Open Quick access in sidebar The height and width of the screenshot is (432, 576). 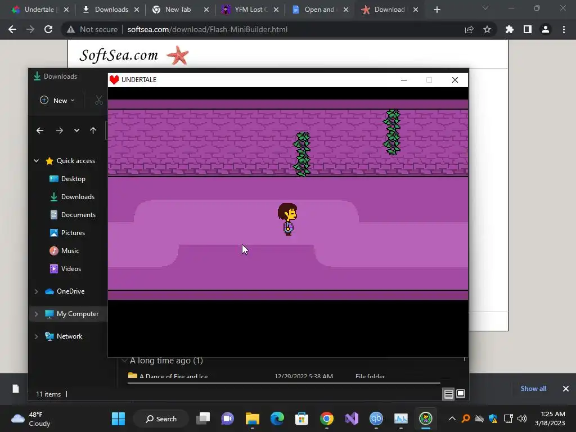point(76,160)
